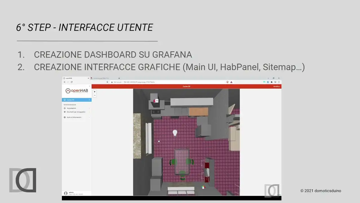360x203 pixels.
Task: Zoom out of the floor plan
Action: (x=94, y=95)
